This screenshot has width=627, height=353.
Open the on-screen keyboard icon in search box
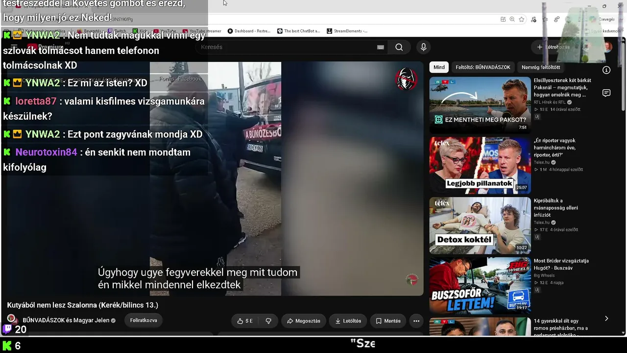click(381, 47)
